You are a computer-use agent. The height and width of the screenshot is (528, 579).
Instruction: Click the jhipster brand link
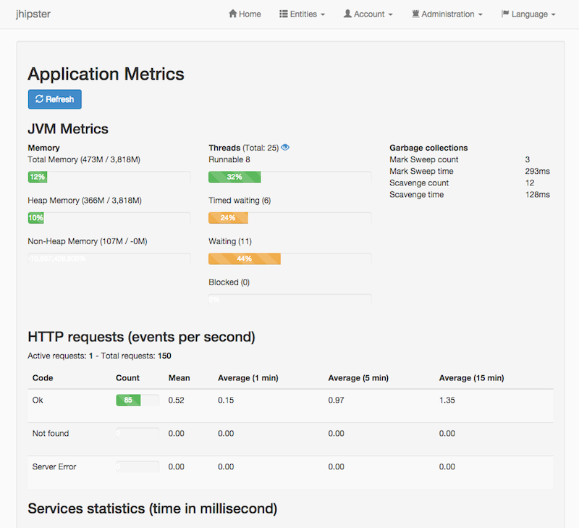click(x=33, y=14)
